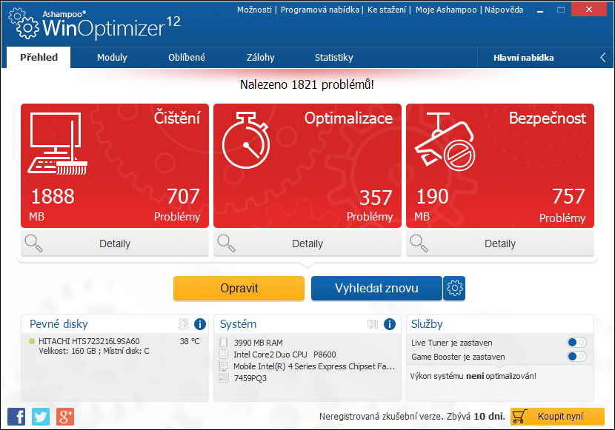Click the '7459PQ3' entry
This screenshot has width=615, height=430.
tap(250, 378)
